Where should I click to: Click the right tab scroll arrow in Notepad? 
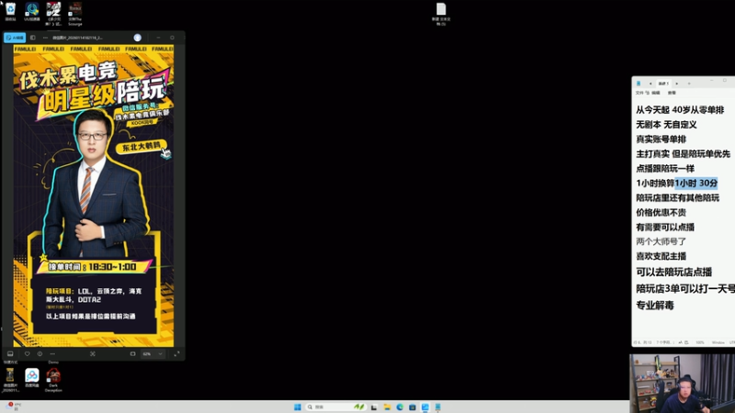pos(676,84)
